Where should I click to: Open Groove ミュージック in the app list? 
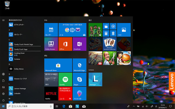(25, 79)
